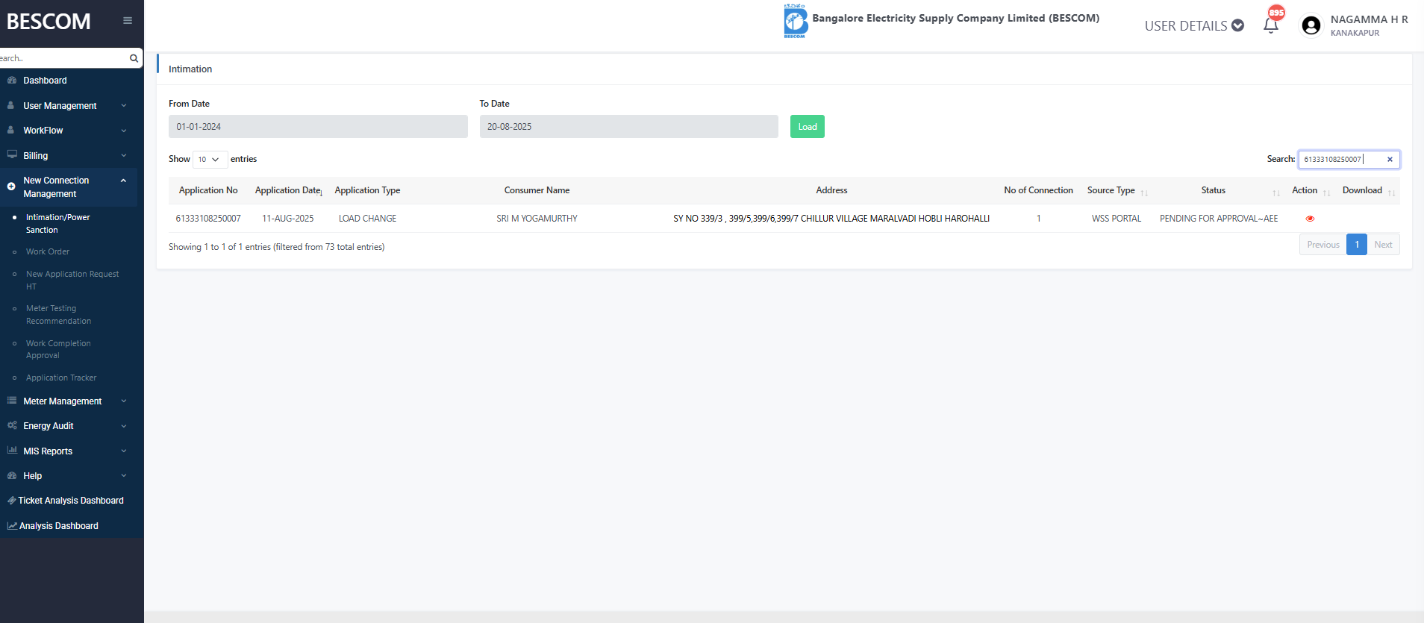The width and height of the screenshot is (1424, 623).
Task: Clear the search box with X icon
Action: click(x=1390, y=160)
